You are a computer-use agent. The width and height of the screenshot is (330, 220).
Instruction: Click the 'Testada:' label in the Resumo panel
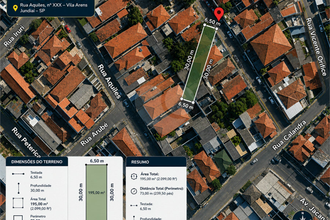click(146, 204)
